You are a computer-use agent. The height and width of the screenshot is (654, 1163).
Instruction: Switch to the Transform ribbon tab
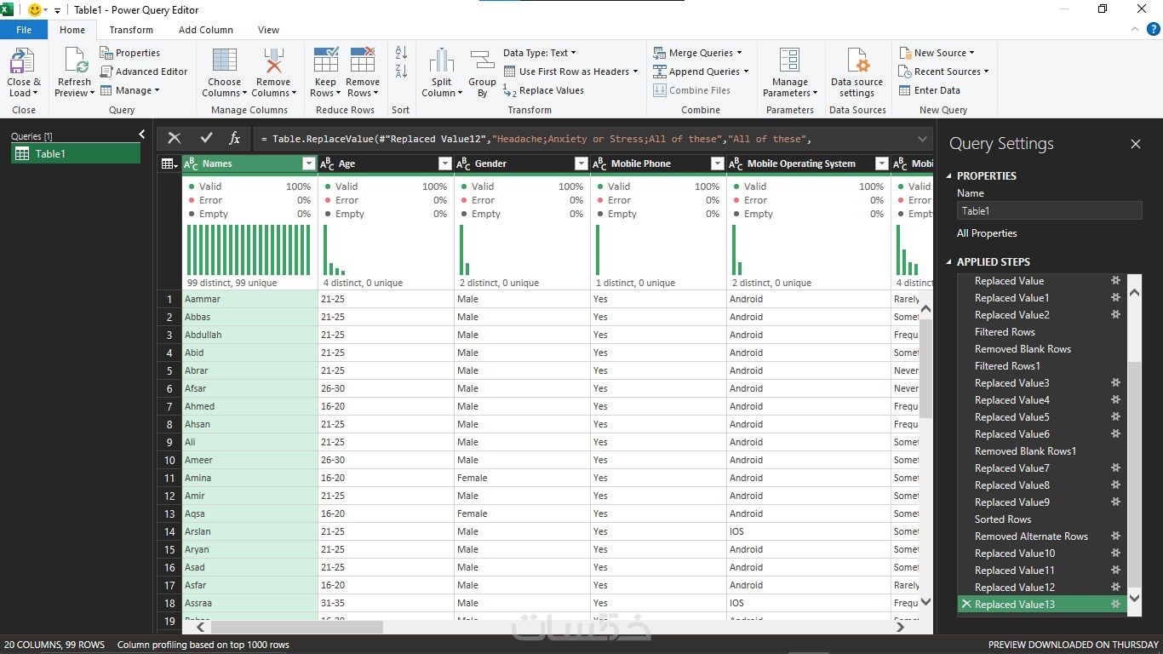click(x=131, y=30)
